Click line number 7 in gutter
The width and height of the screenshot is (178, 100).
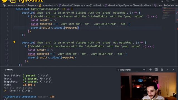(x=8, y=28)
